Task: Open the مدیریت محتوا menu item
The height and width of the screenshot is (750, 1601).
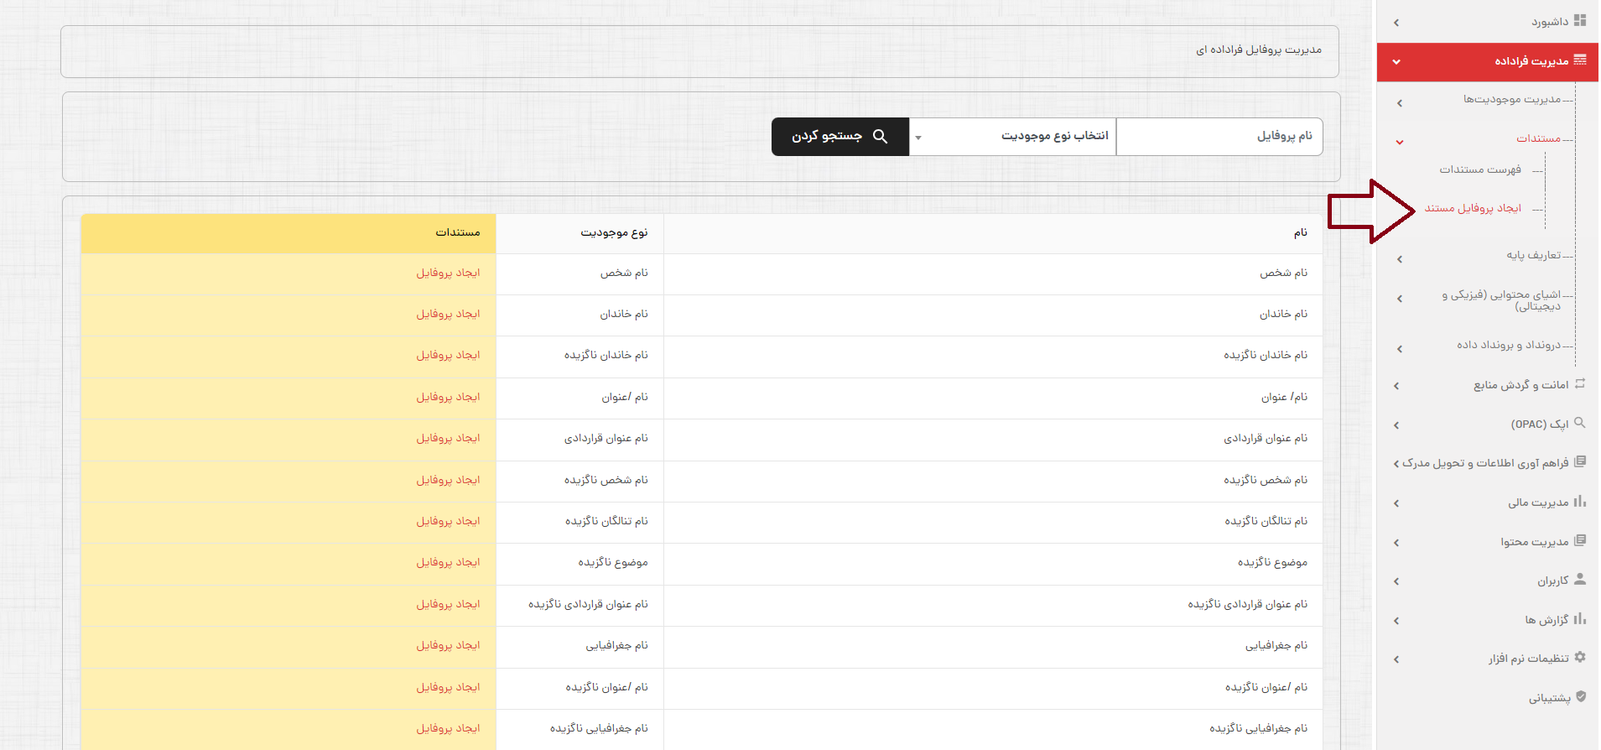Action: [1535, 542]
